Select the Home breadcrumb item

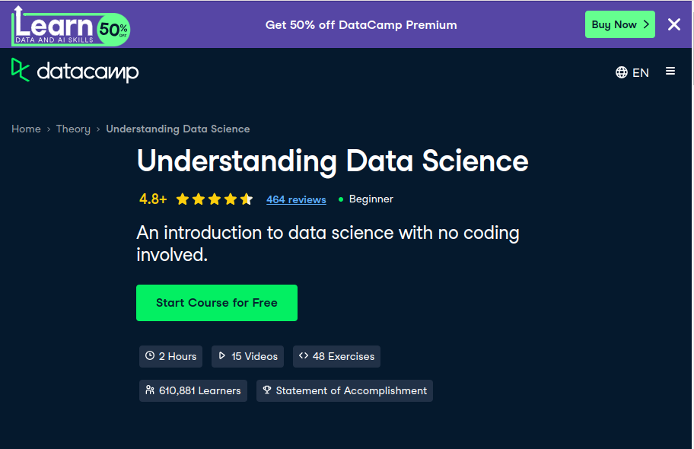(26, 129)
